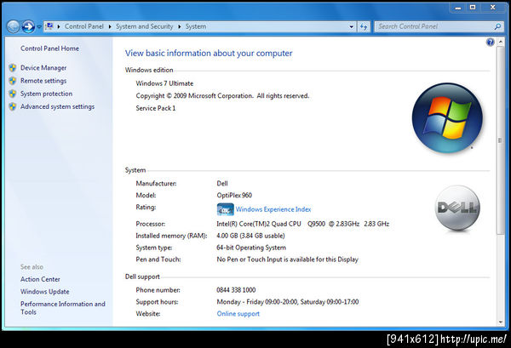Open the Windows Experience Index link

[x=273, y=209]
